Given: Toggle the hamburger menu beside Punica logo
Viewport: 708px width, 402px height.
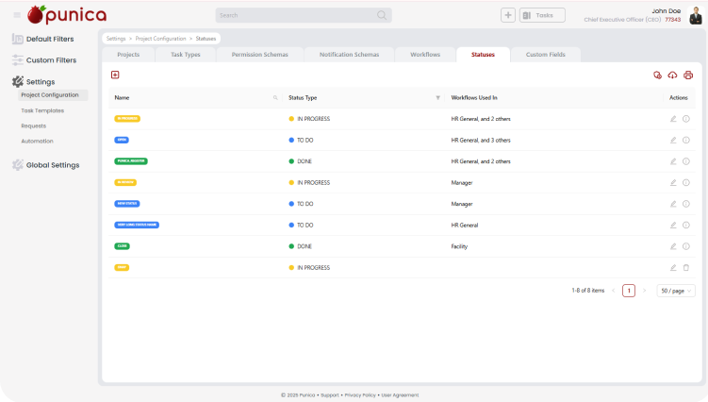Looking at the screenshot, I should tap(17, 15).
